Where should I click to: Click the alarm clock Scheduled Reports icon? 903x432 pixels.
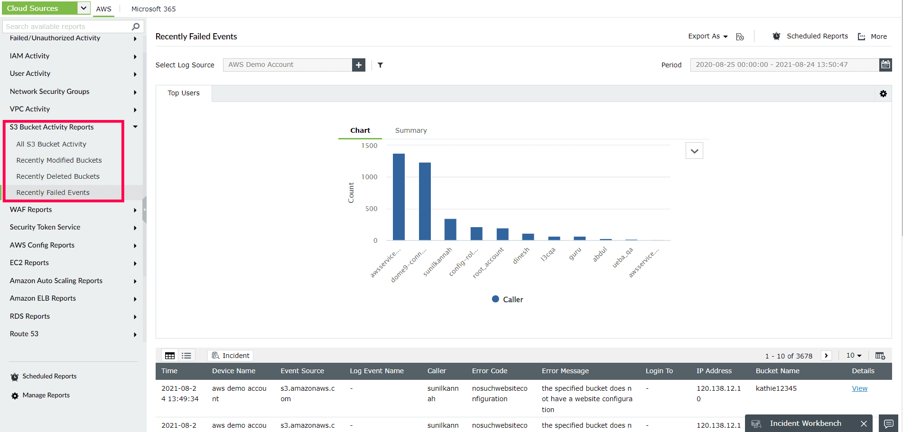click(776, 36)
